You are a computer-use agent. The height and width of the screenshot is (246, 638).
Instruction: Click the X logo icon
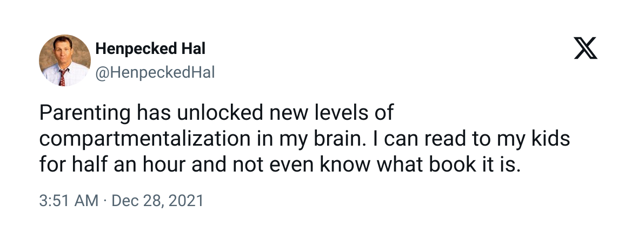point(585,51)
